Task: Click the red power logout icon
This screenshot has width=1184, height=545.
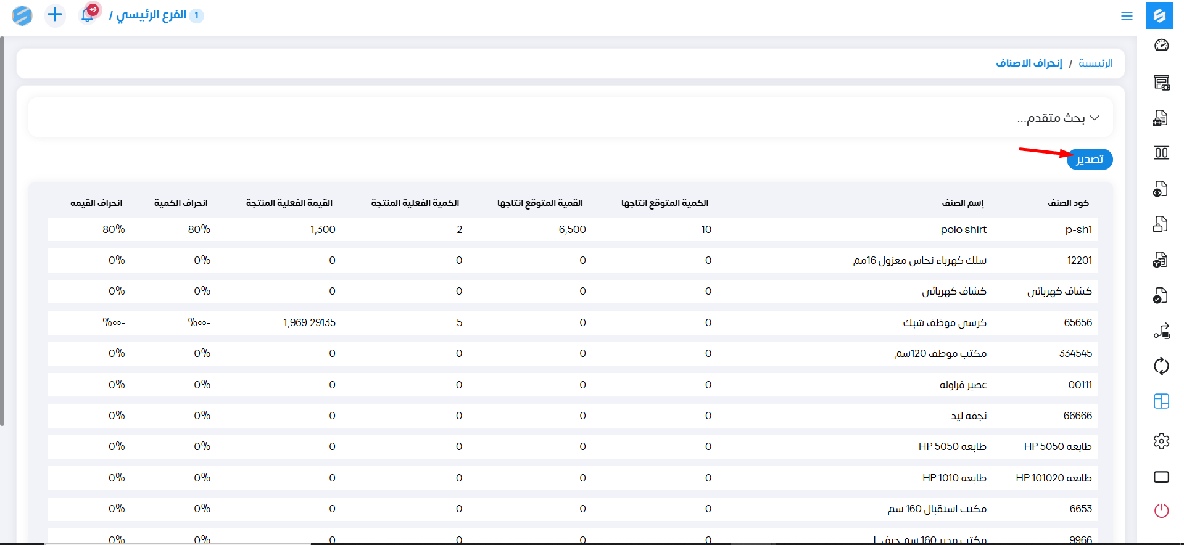Action: point(1161,510)
